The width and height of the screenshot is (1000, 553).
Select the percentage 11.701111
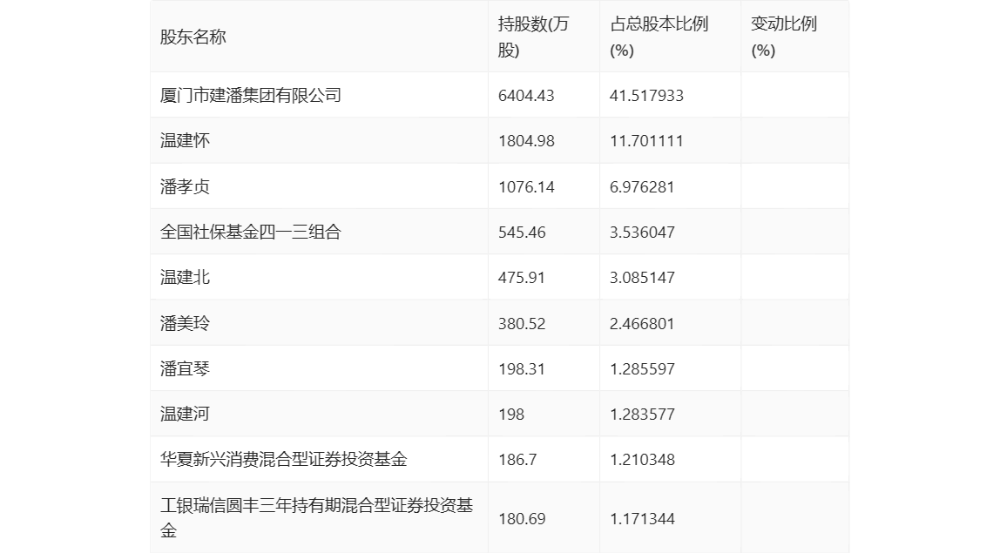click(x=646, y=141)
